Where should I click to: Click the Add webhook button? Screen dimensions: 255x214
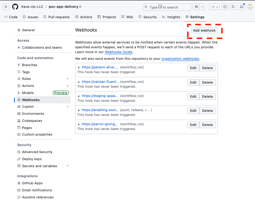tap(204, 30)
